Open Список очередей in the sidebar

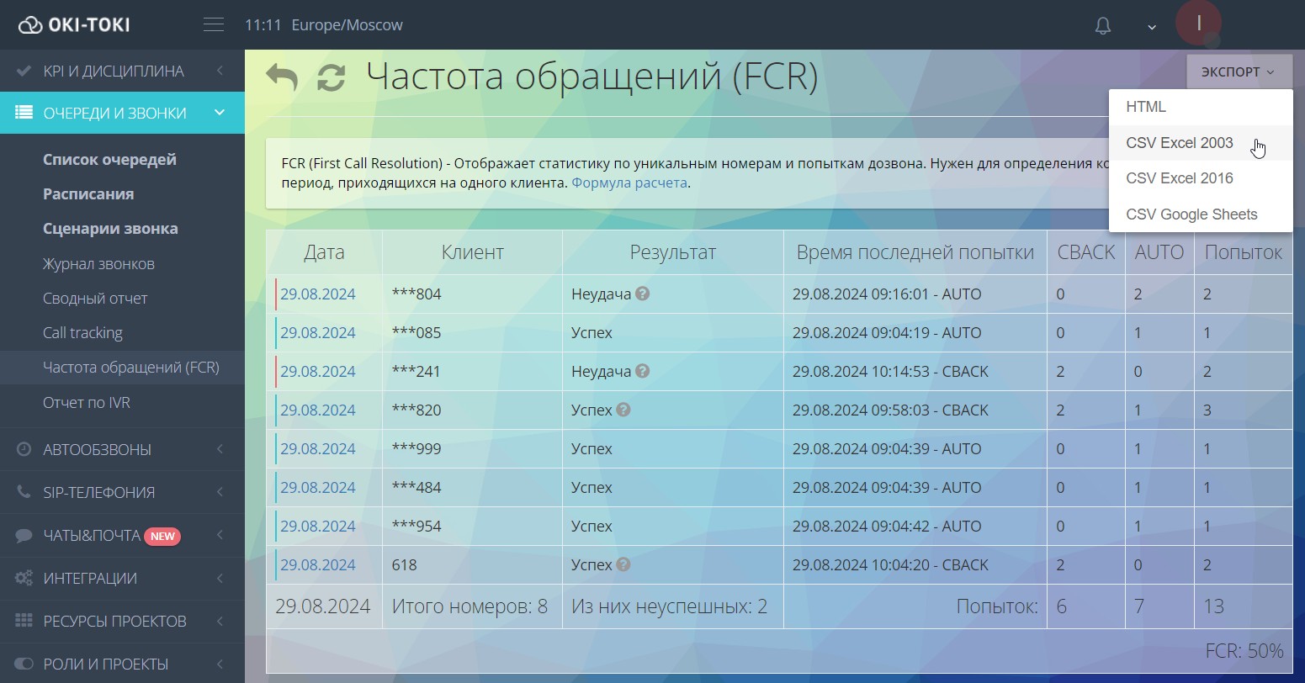pos(109,160)
